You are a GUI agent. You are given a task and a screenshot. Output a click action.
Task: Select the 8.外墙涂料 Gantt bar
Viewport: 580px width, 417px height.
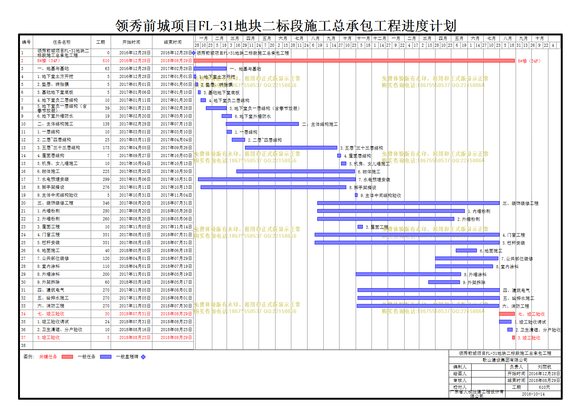408,274
